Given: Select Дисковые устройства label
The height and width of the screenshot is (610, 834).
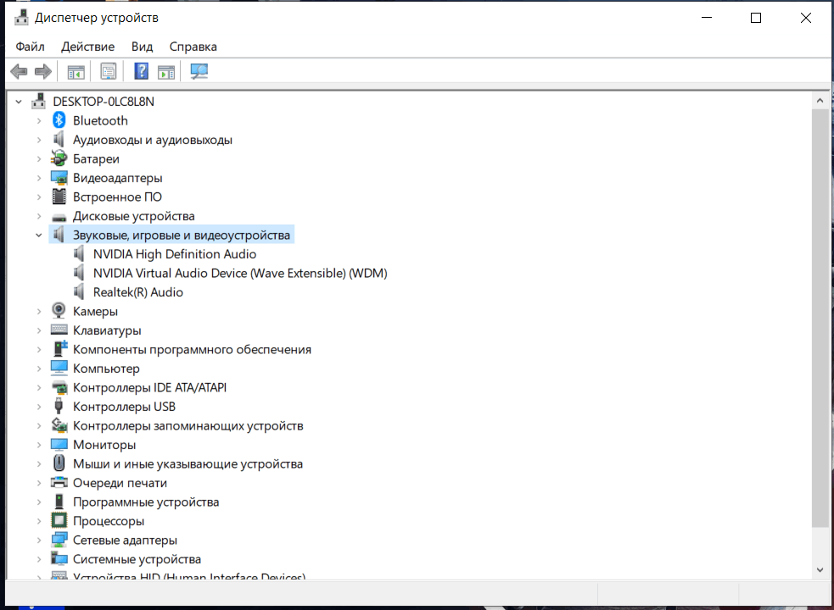Looking at the screenshot, I should point(133,216).
